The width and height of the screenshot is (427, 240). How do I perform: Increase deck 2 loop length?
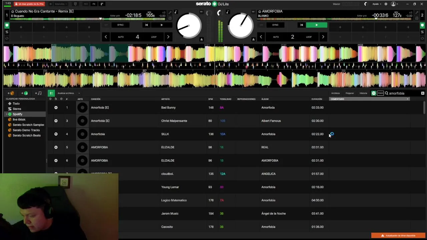(x=323, y=37)
